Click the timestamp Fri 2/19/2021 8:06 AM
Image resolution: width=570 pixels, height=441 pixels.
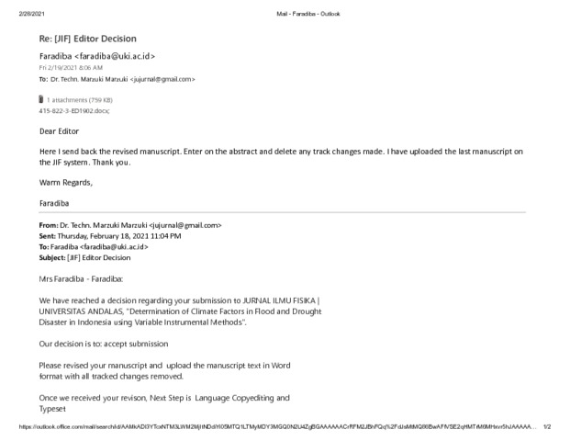pos(71,68)
